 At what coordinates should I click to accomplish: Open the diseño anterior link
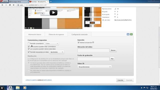click(47, 80)
